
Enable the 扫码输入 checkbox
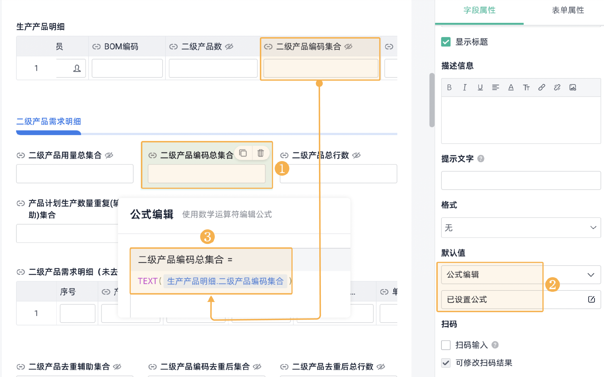[446, 345]
